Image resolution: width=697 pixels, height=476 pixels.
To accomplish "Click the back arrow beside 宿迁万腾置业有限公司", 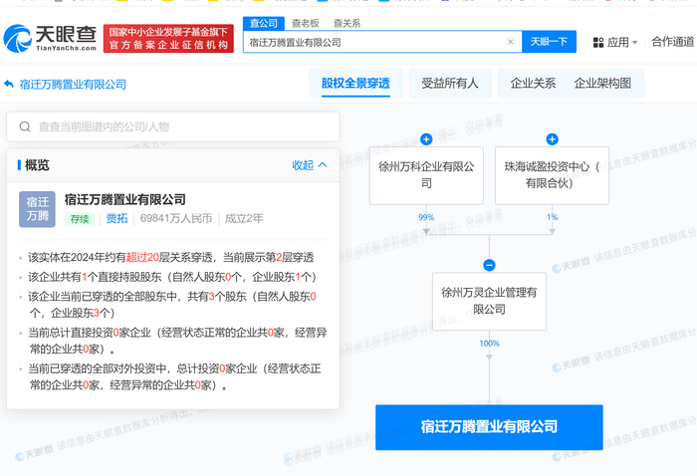I will 9,84.
